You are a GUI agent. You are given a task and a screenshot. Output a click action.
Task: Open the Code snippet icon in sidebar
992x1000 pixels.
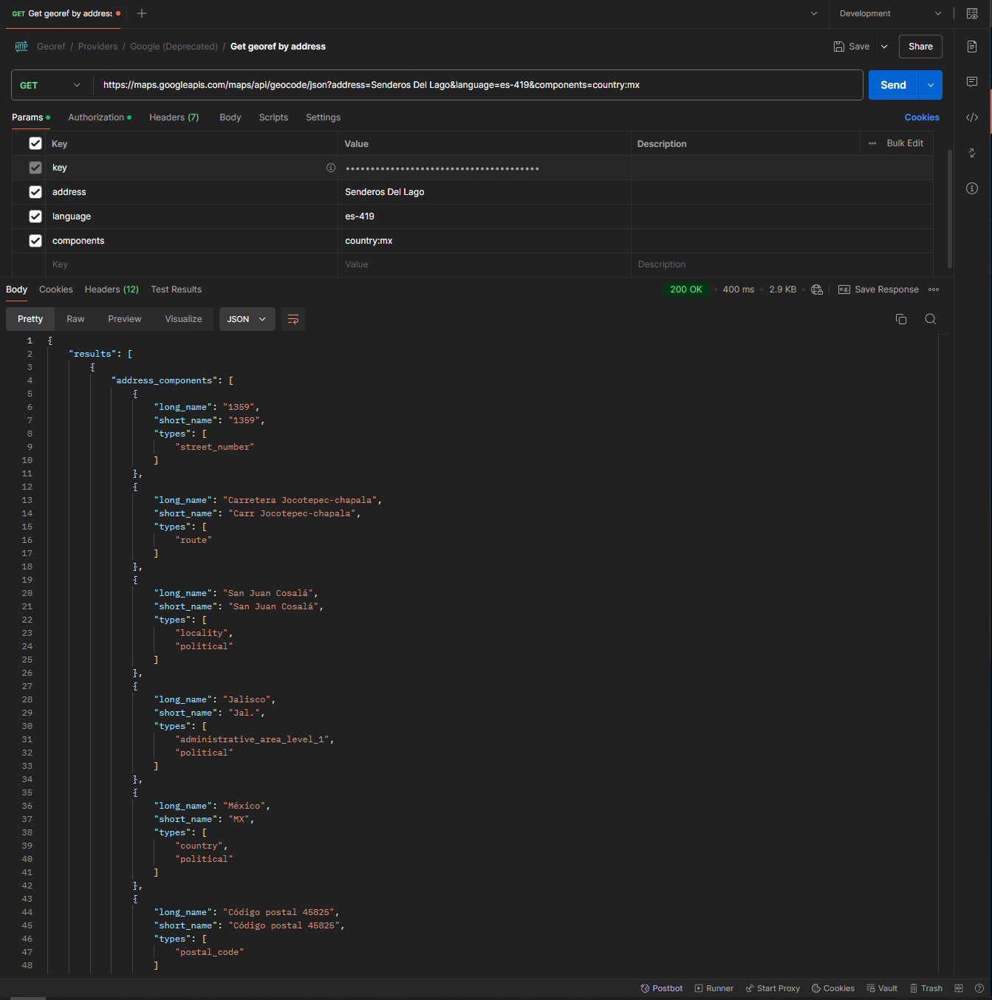tap(972, 117)
